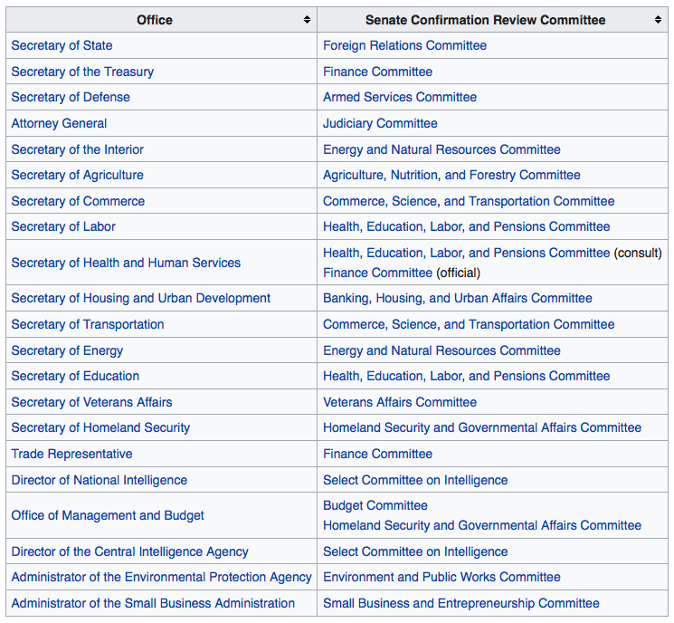This screenshot has height=623, width=674.
Task: Open the Budget Committee link
Action: pos(375,505)
